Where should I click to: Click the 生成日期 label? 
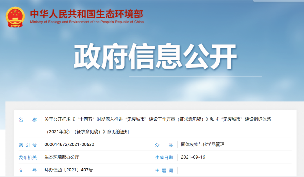164,157
